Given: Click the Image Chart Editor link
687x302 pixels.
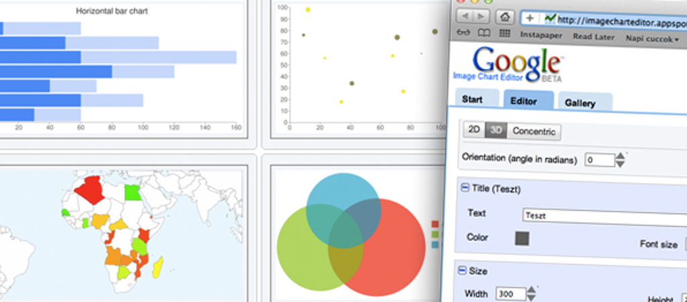Looking at the screenshot, I should [488, 77].
